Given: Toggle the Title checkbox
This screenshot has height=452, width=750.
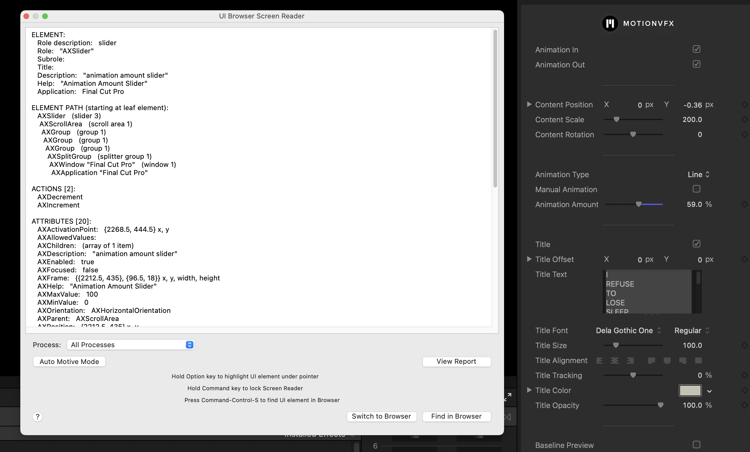Looking at the screenshot, I should 697,244.
